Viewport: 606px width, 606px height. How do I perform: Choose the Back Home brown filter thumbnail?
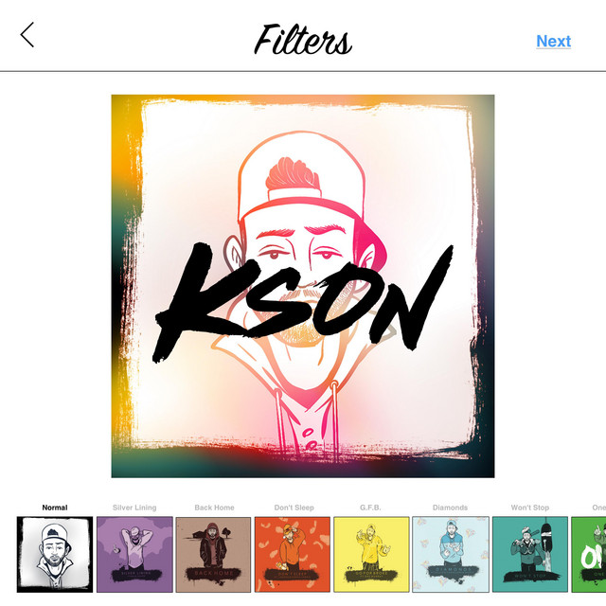coord(213,554)
